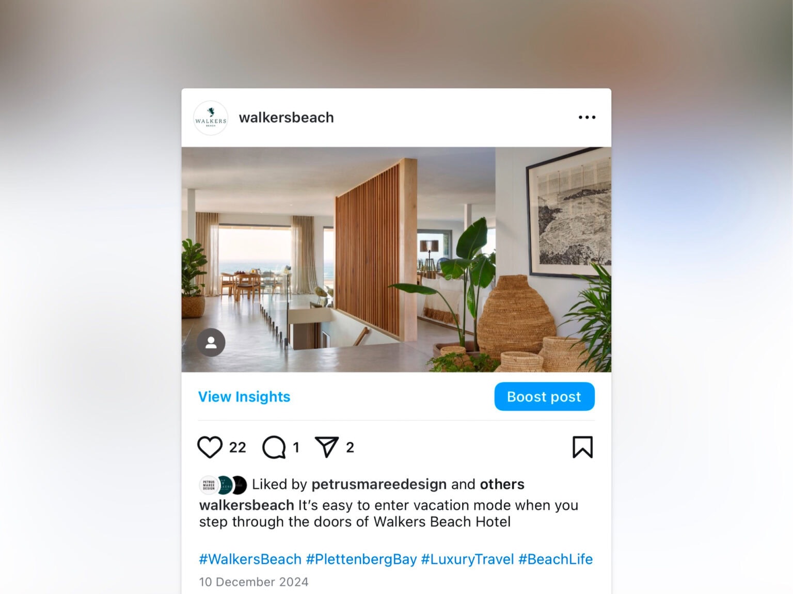Viewport: 793px width, 594px height.
Task: Open the #WalkersBeach hashtag
Action: pyautogui.click(x=250, y=559)
